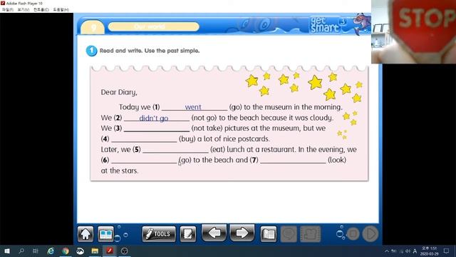The width and height of the screenshot is (456, 257).
Task: Go to the previous page with the left arrow
Action: [x=214, y=233]
